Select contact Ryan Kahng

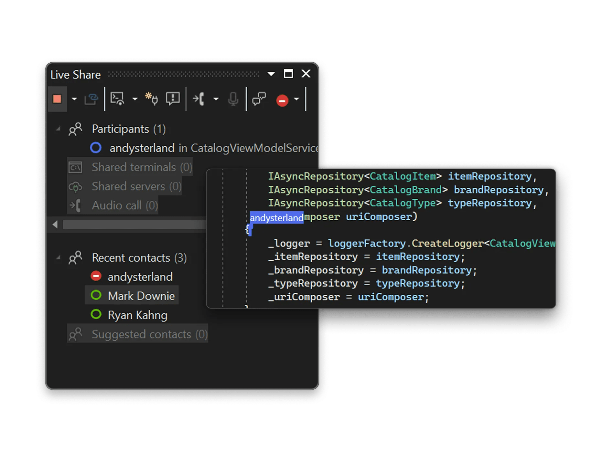tap(138, 315)
